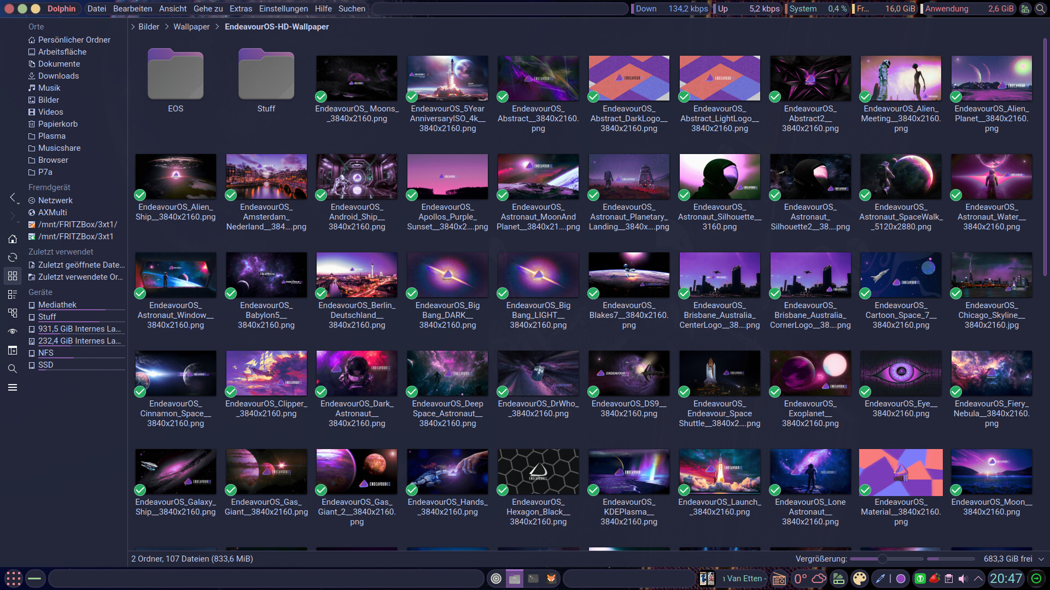Select EndeavourOS_Hexagon_Black thumbnail

tap(538, 471)
